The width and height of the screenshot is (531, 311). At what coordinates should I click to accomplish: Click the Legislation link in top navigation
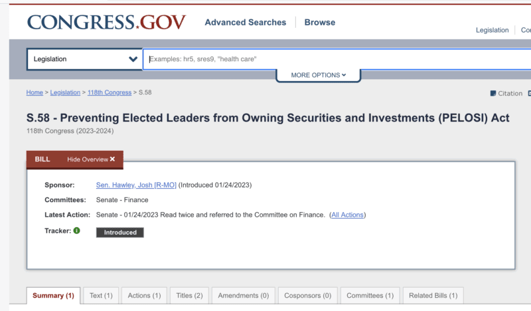click(492, 30)
